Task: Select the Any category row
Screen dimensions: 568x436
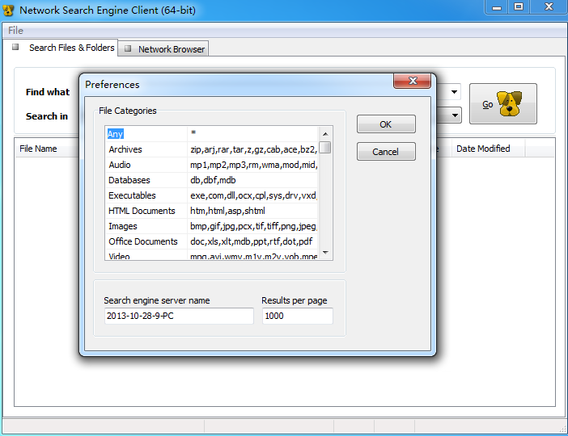Action: point(211,134)
